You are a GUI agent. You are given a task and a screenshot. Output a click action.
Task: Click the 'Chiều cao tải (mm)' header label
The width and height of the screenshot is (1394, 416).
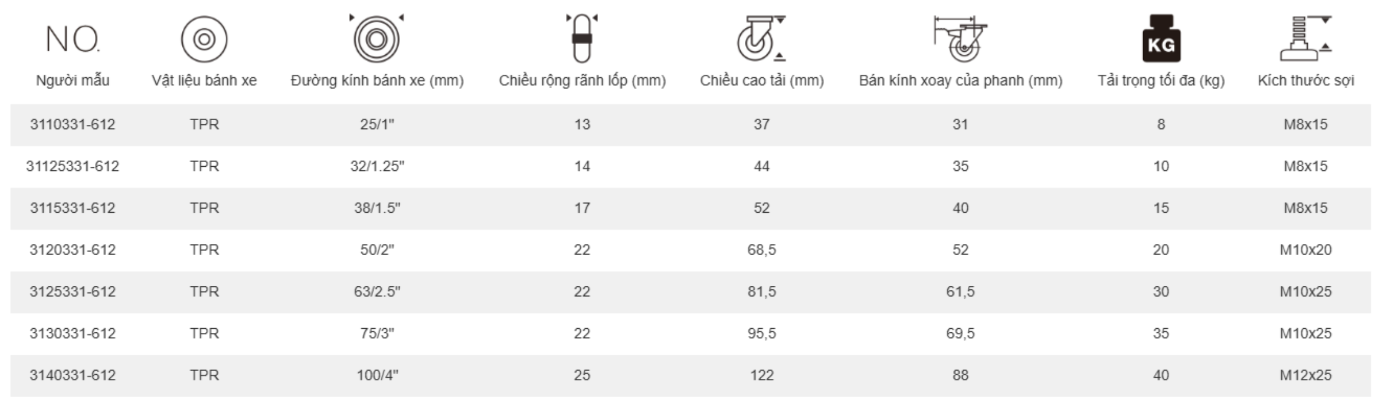pyautogui.click(x=761, y=81)
